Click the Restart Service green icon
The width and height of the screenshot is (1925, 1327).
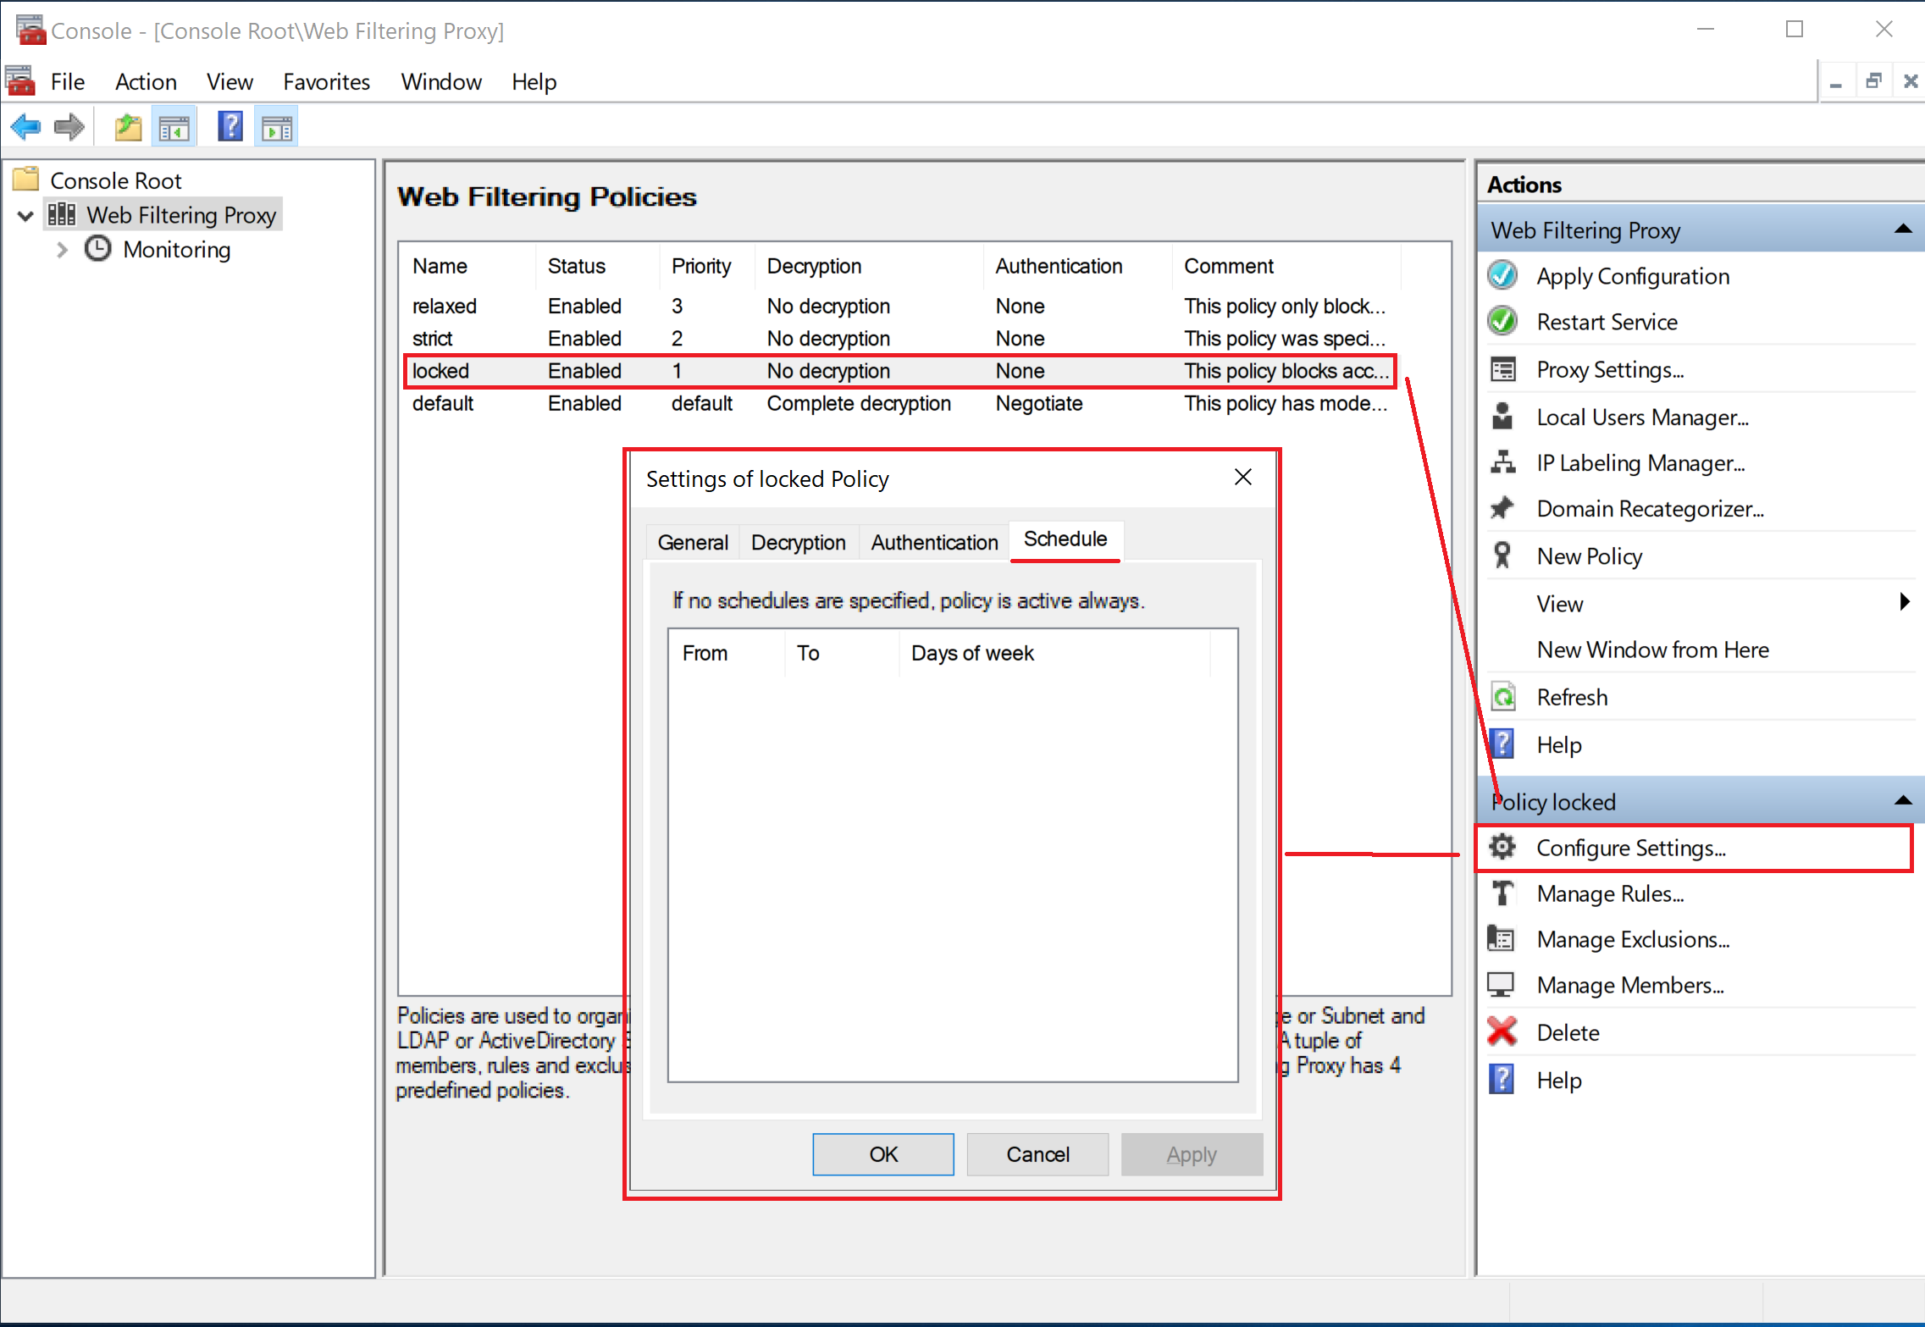pyautogui.click(x=1503, y=322)
